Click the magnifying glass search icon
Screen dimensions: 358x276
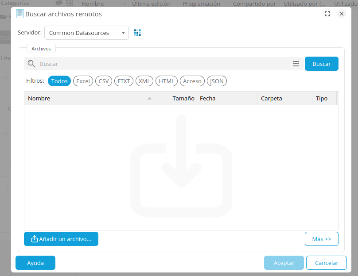(x=31, y=64)
